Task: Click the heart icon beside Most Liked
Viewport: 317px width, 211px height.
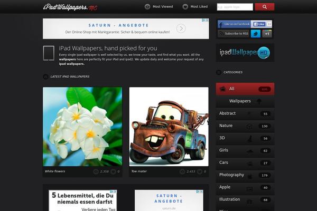Action: click(185, 7)
